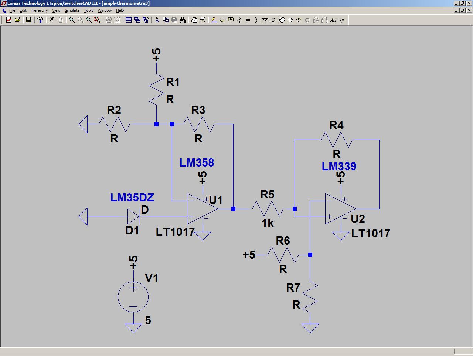Screen dimensions: 473x356
Task: Click the U2 comparator triangle symbol
Action: coord(340,209)
